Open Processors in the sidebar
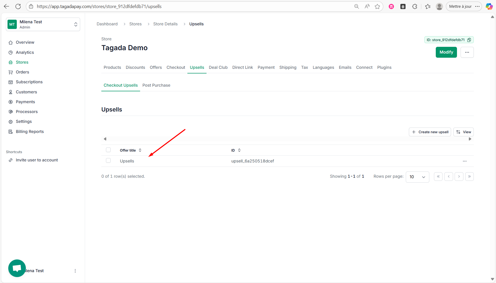Image resolution: width=496 pixels, height=283 pixels. (27, 112)
